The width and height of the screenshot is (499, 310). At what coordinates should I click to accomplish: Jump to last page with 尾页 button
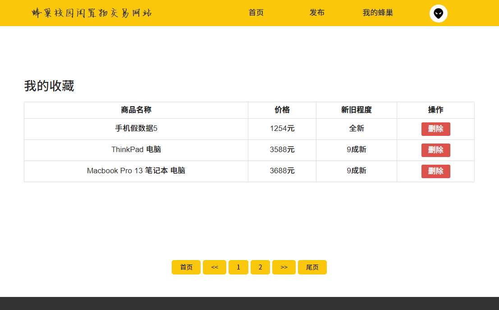tap(312, 267)
